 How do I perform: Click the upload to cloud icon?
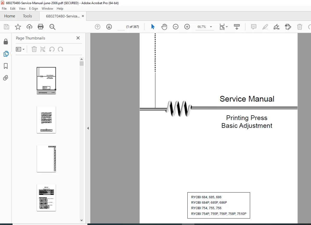(29, 27)
